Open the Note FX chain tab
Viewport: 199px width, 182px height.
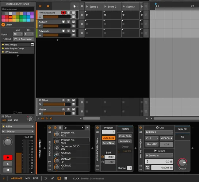(x=182, y=129)
